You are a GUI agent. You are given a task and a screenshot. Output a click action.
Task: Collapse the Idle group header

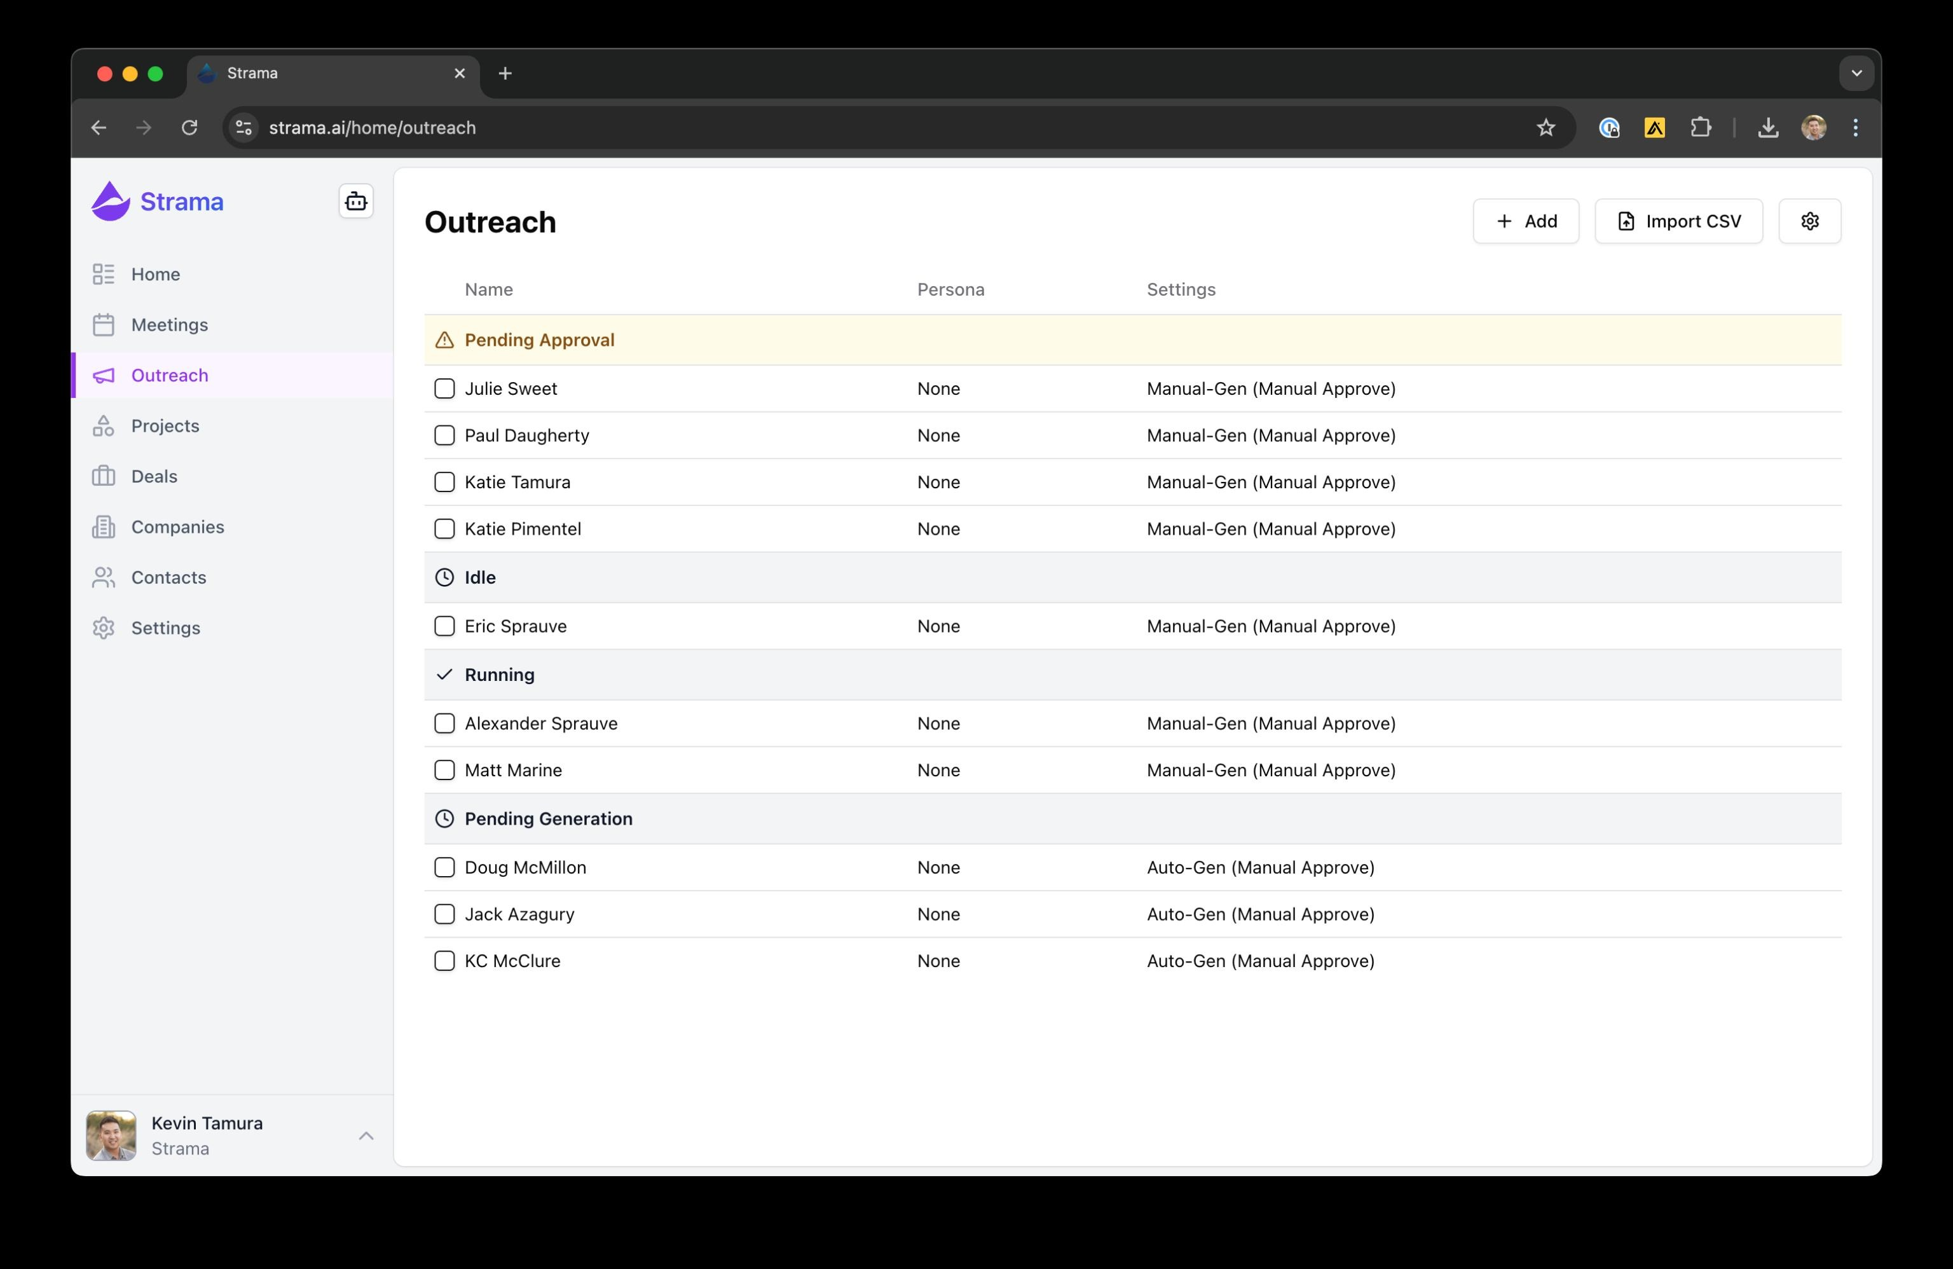(1132, 577)
